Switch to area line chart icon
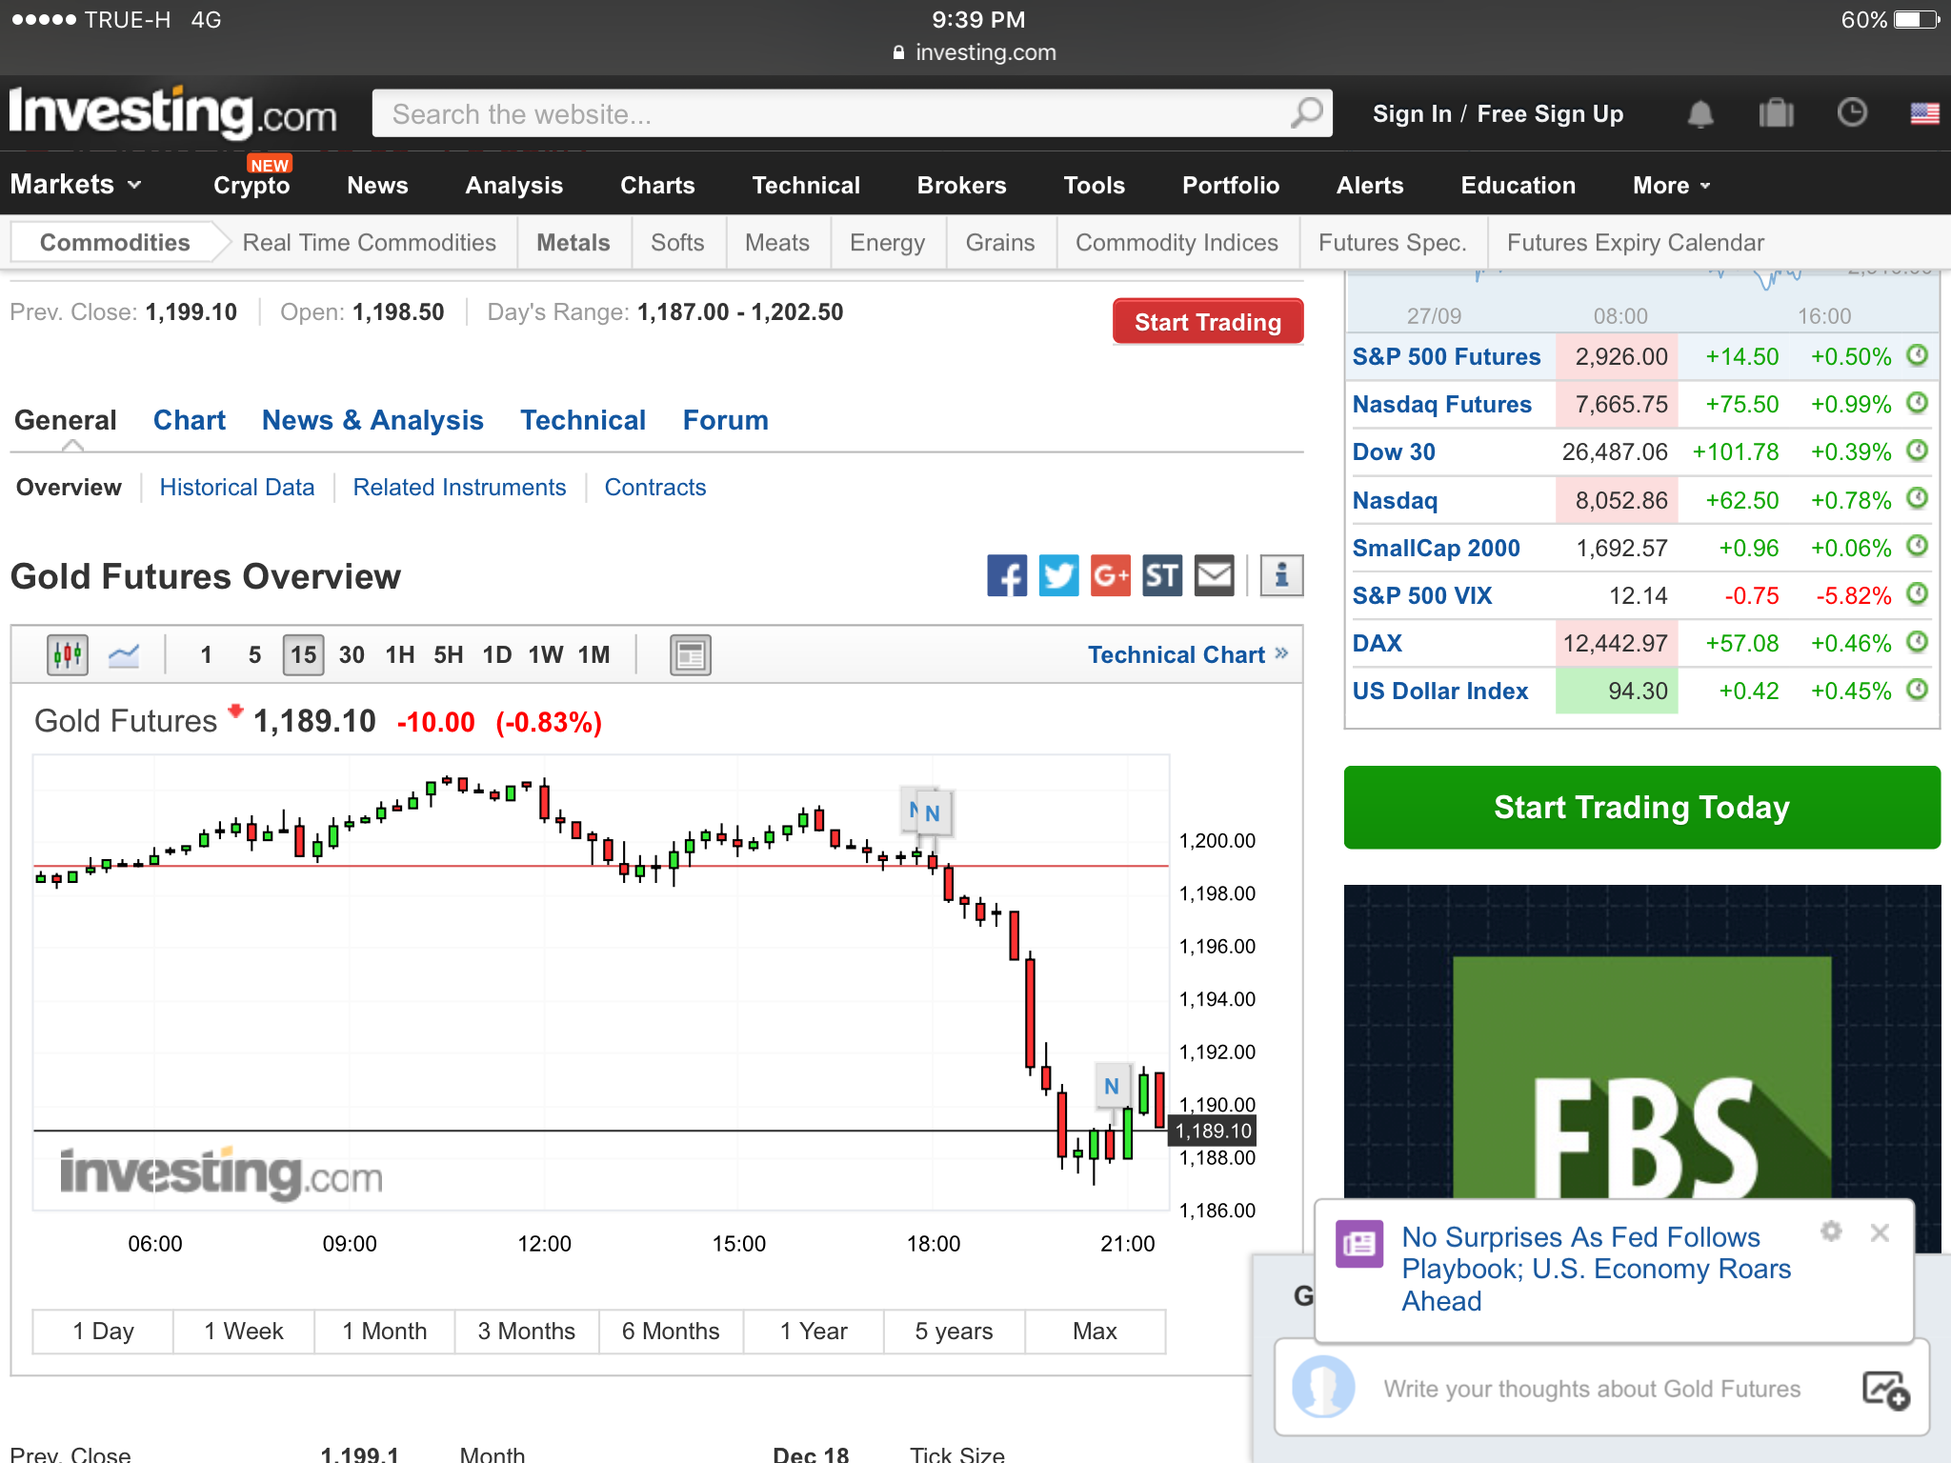 coord(124,655)
